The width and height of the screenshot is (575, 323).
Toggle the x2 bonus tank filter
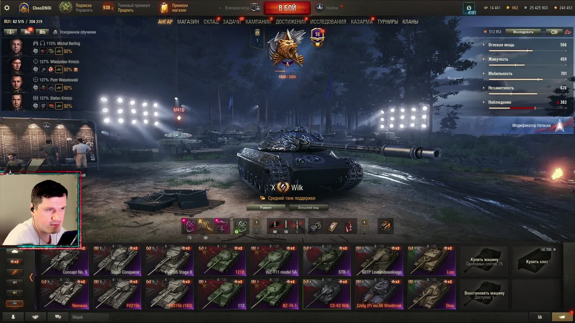(x=14, y=262)
